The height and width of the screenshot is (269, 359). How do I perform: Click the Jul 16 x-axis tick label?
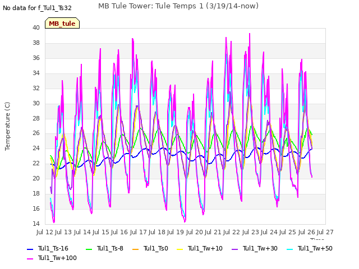coord(119,232)
